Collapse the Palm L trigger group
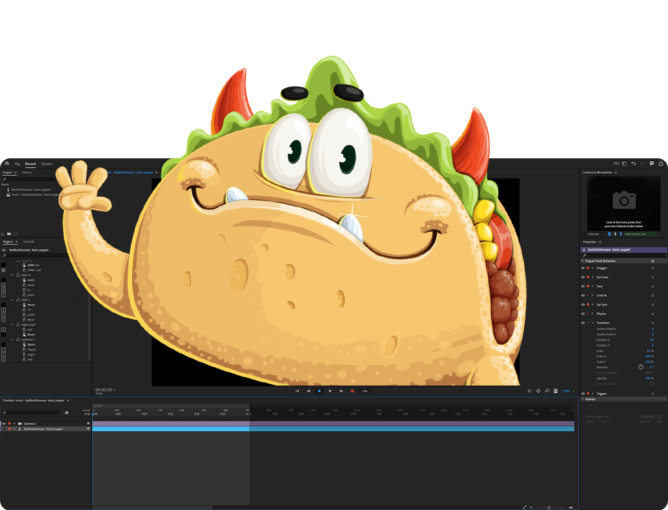 tap(12, 300)
